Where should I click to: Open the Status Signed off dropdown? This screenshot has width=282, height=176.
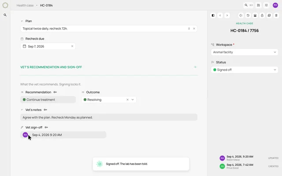click(245, 70)
